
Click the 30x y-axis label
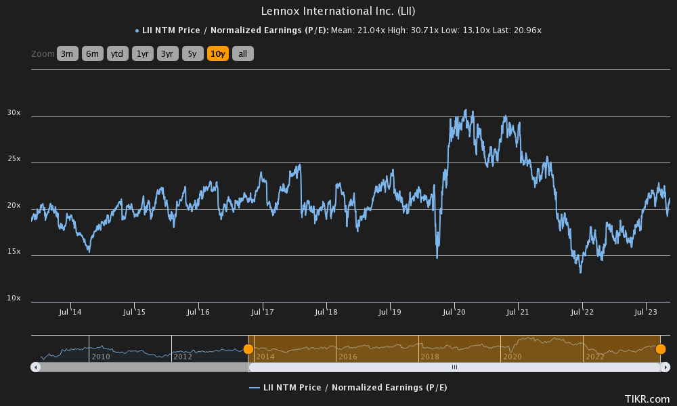(x=14, y=112)
